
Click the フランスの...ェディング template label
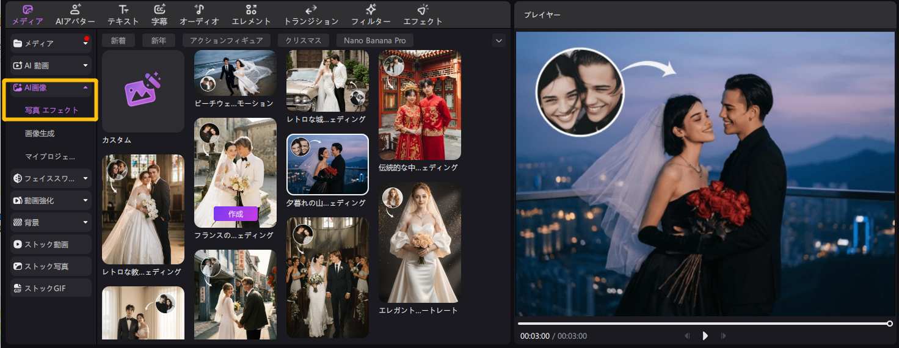(x=234, y=235)
